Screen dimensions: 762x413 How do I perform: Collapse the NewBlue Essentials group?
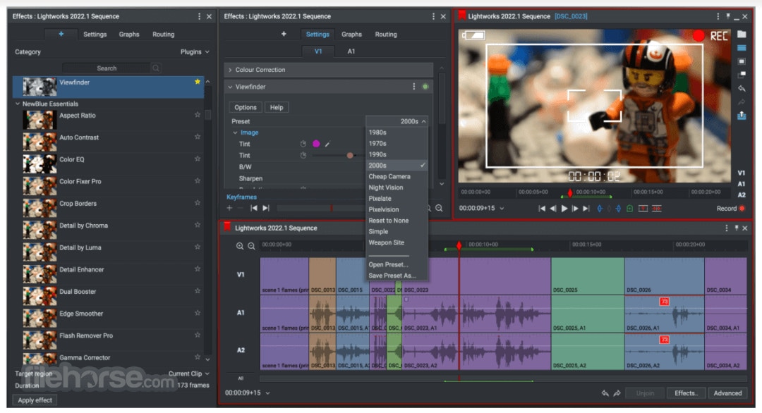click(x=18, y=104)
